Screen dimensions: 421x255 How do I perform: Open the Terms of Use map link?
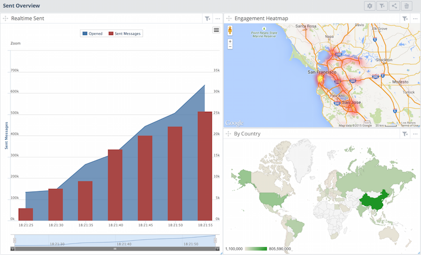(409, 125)
